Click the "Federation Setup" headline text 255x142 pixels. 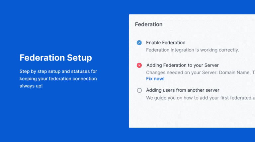pyautogui.click(x=56, y=58)
